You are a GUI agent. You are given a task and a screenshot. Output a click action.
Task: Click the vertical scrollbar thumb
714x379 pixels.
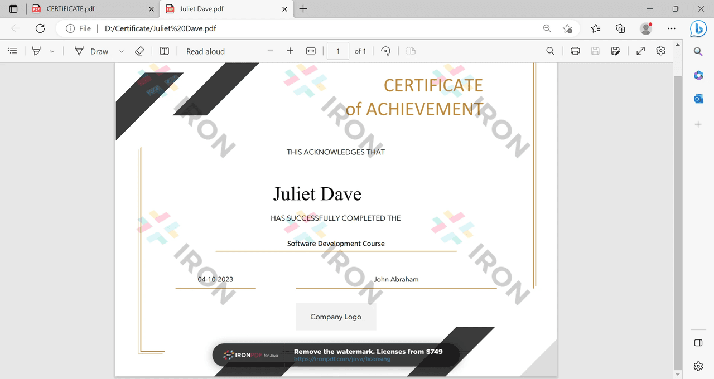(x=678, y=223)
